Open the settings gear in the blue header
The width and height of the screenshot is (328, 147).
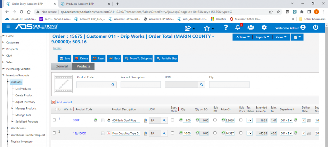264,27
